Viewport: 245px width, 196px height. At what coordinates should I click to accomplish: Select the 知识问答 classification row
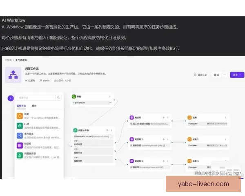coord(93,143)
